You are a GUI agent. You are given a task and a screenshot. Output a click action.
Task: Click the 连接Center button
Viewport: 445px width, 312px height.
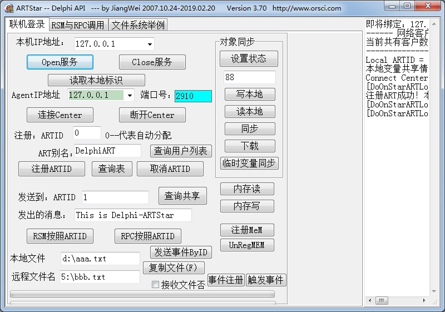click(60, 115)
